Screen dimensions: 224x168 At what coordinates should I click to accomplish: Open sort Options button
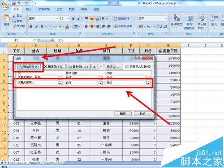point(114,67)
